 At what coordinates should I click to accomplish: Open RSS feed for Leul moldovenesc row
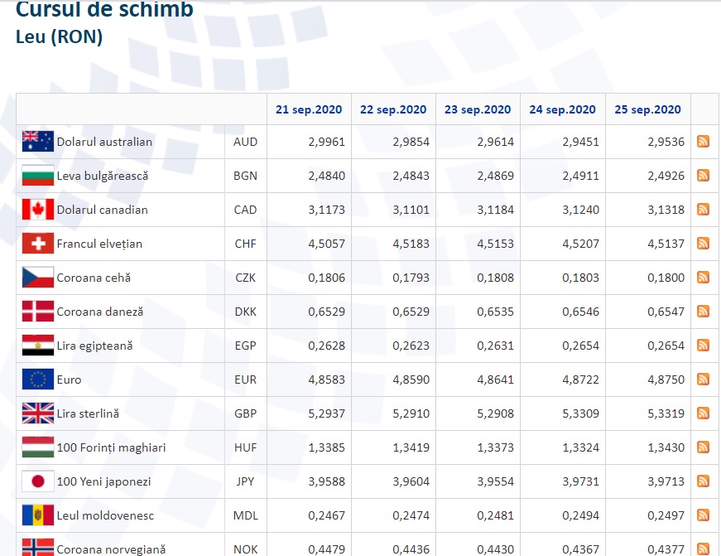[x=703, y=515]
